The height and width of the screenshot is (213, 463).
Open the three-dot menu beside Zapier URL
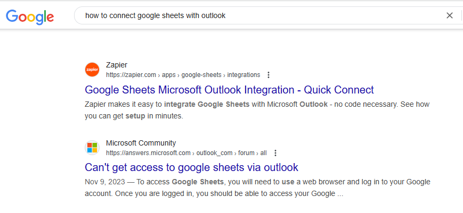point(269,75)
